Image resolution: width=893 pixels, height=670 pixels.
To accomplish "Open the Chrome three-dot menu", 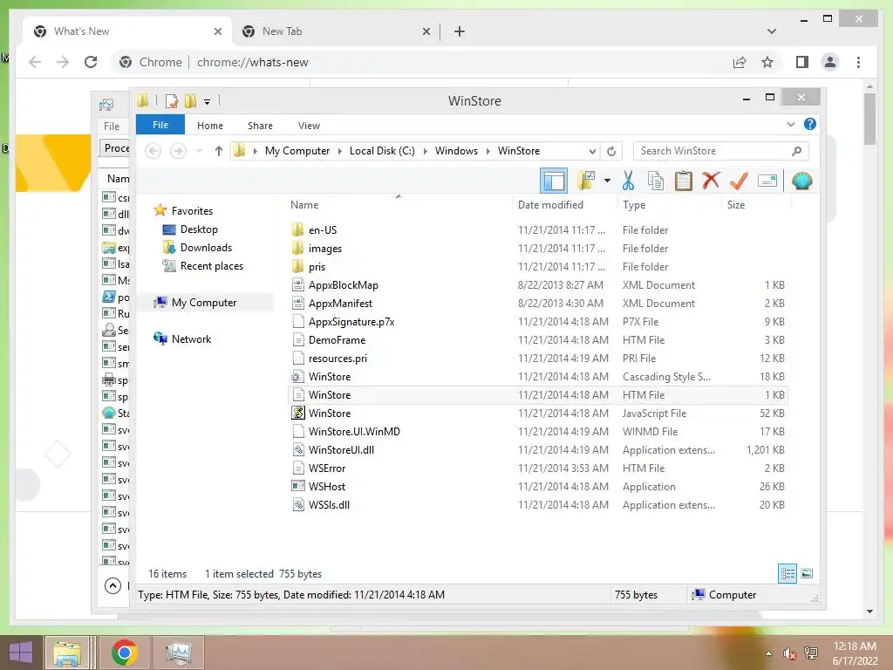I will tap(858, 62).
